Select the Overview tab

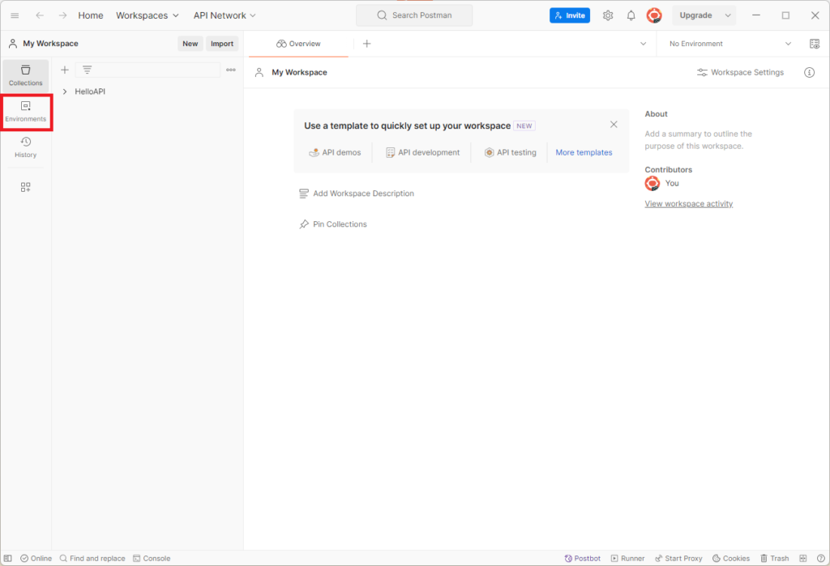[x=298, y=44]
